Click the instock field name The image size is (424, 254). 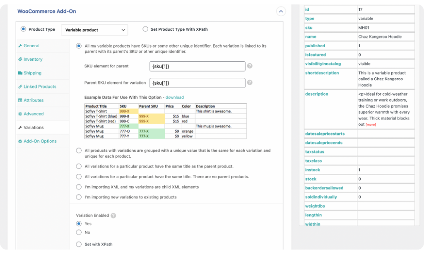coord(312,170)
